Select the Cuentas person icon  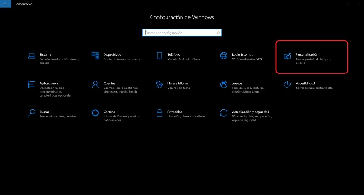tap(96, 84)
